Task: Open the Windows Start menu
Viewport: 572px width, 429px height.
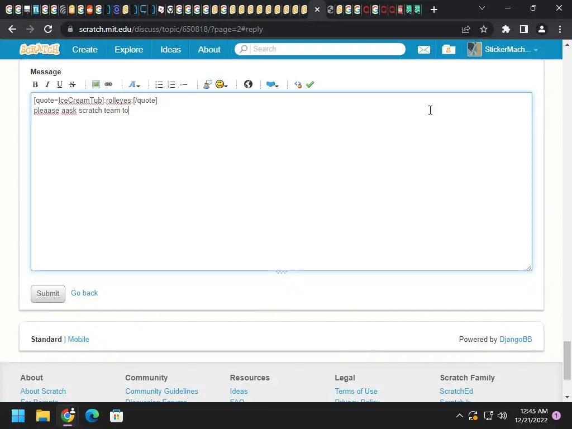Action: [18, 416]
